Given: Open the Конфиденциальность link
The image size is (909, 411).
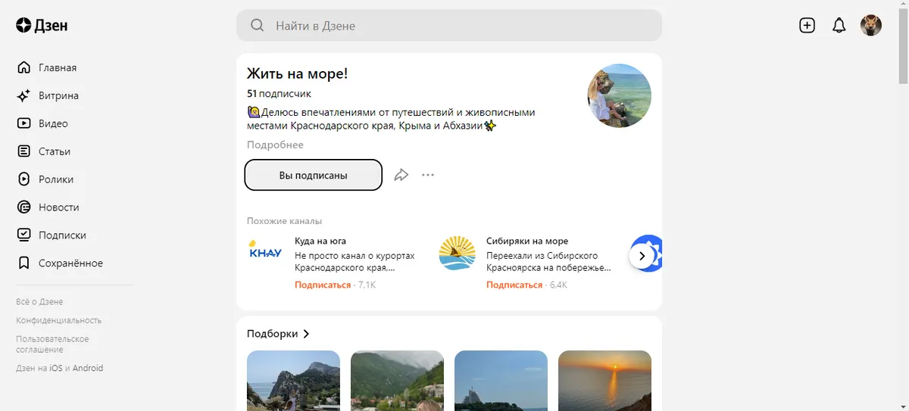Looking at the screenshot, I should tap(58, 320).
